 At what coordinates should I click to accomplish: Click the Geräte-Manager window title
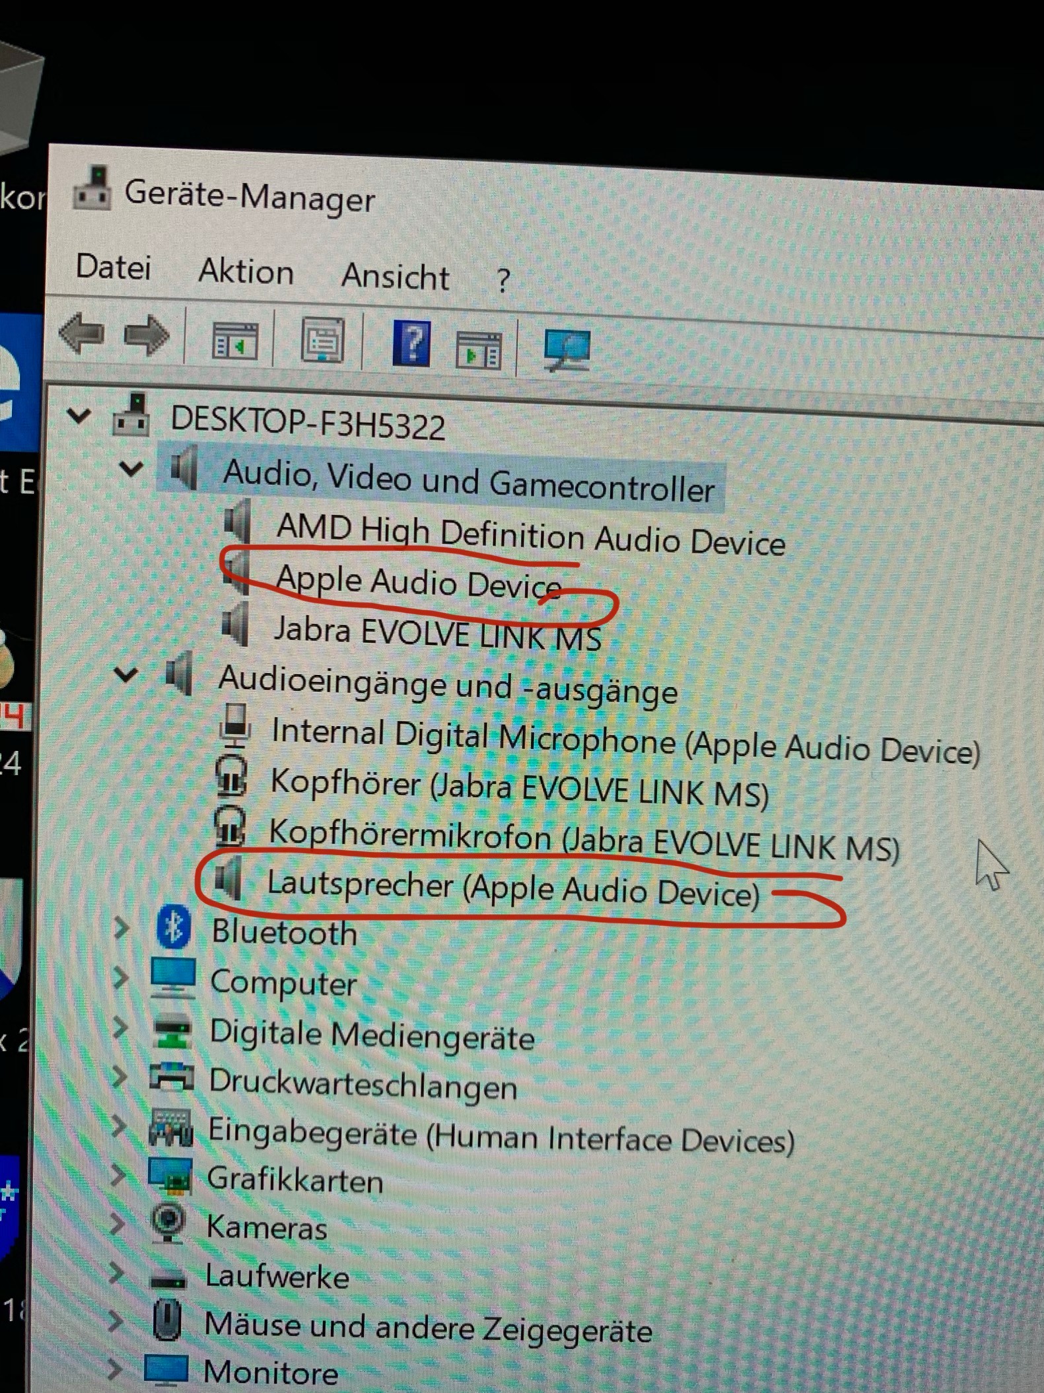click(x=250, y=196)
